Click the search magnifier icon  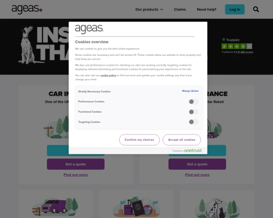256,9
